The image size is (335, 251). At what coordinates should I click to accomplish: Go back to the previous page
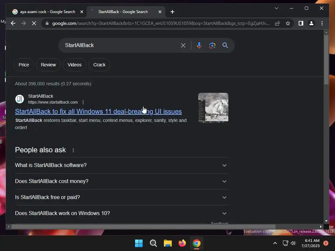pyautogui.click(x=13, y=23)
